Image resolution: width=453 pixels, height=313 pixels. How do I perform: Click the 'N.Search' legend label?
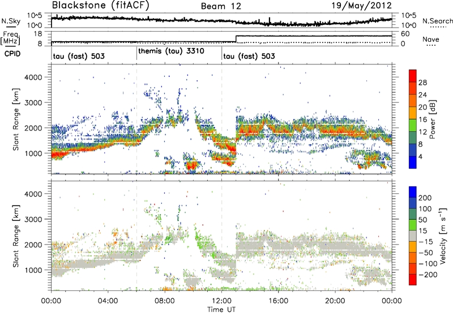[x=437, y=21]
